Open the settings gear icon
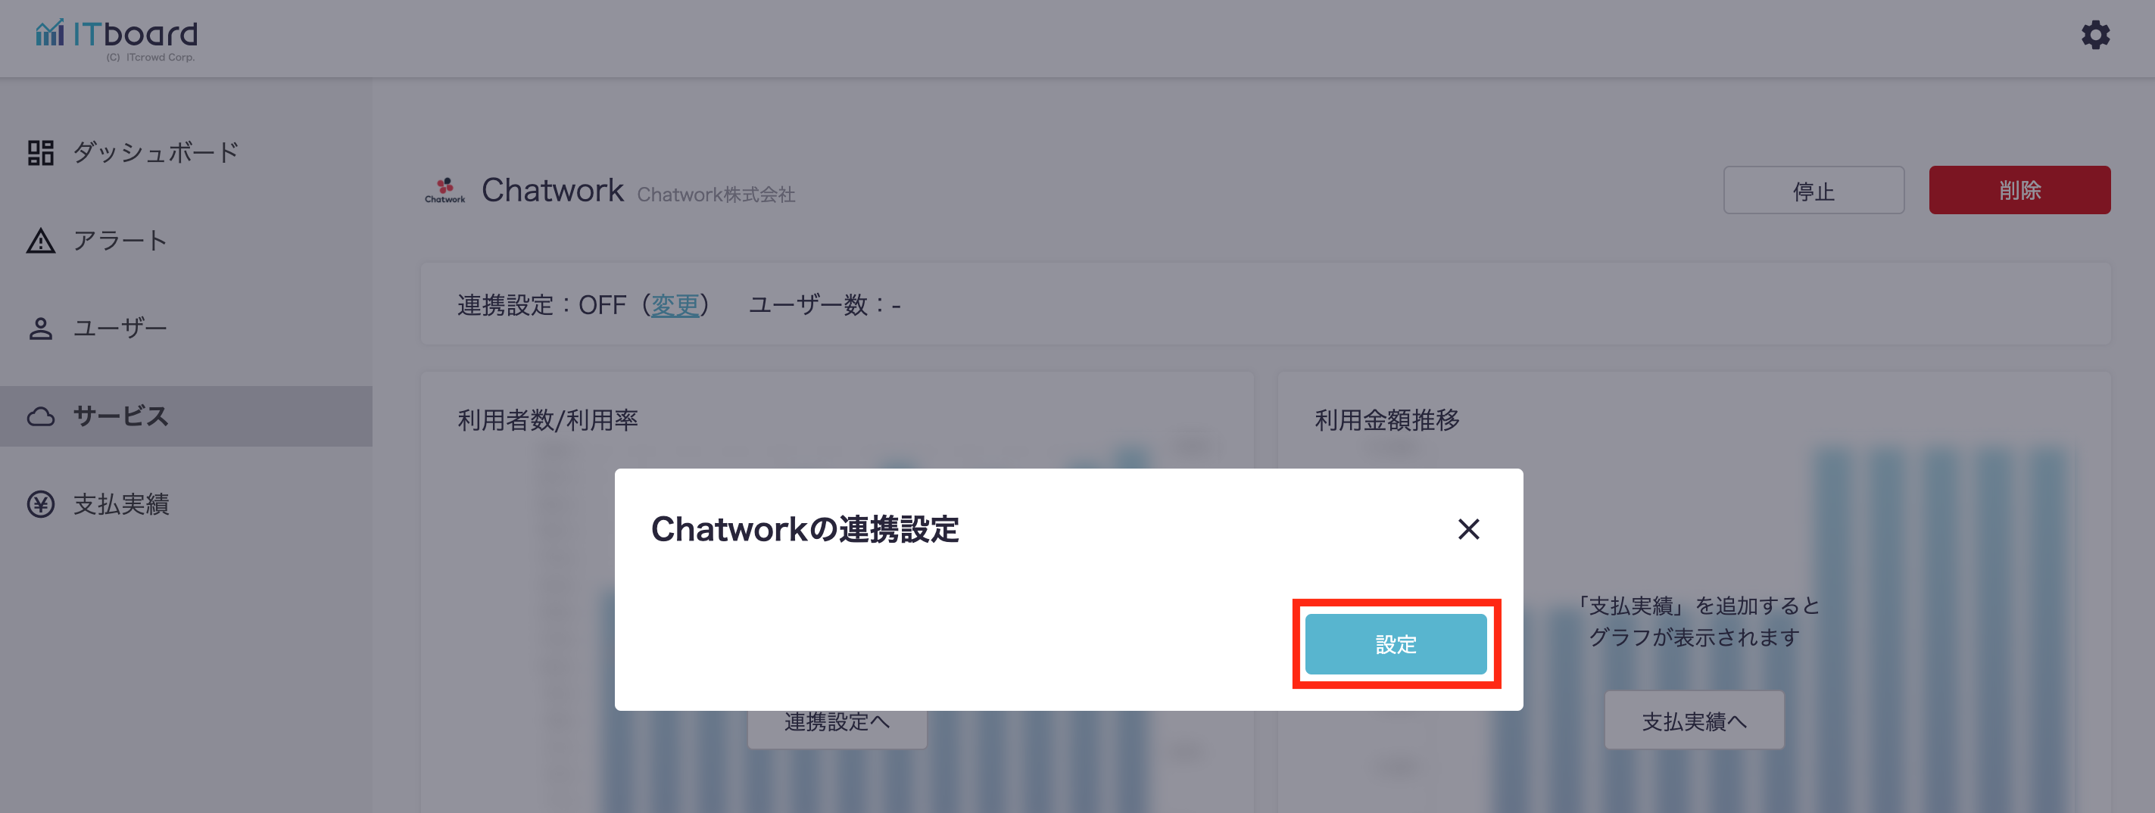The height and width of the screenshot is (813, 2155). pyautogui.click(x=2096, y=35)
